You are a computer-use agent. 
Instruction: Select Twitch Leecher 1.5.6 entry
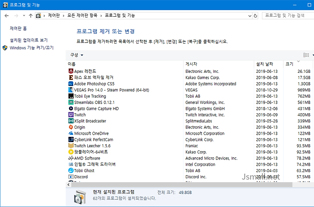tap(92, 146)
